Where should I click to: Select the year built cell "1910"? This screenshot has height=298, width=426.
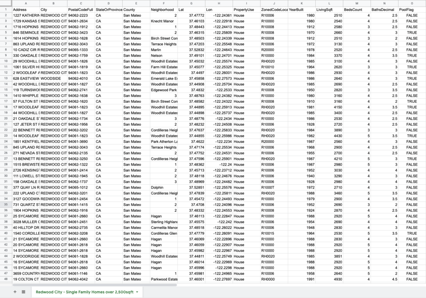click(x=302, y=102)
